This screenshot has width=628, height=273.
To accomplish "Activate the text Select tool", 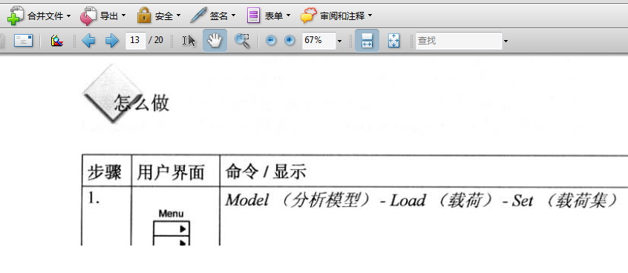I will [x=189, y=40].
